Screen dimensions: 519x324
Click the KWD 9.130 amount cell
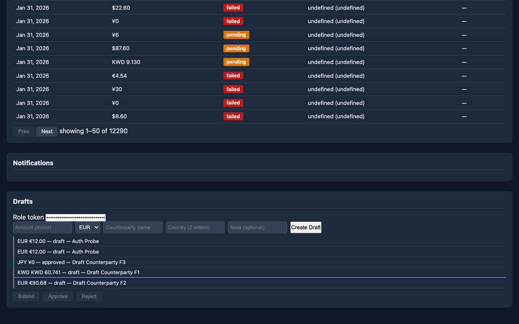click(126, 62)
